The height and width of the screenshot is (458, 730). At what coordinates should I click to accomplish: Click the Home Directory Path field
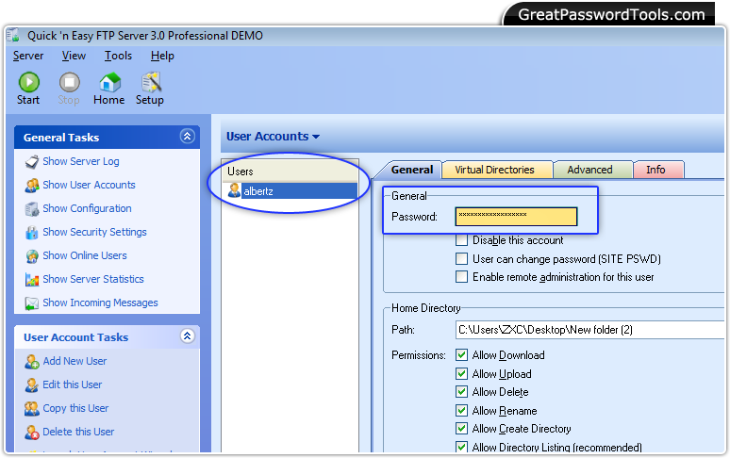coord(589,330)
